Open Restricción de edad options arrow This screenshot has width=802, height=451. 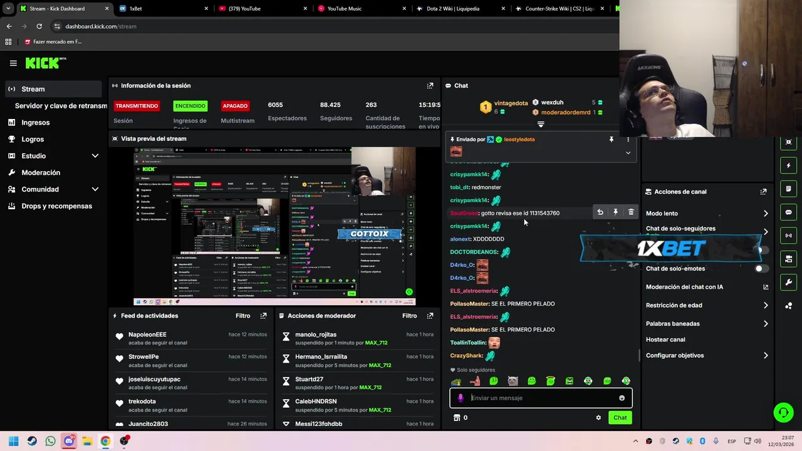coord(765,306)
